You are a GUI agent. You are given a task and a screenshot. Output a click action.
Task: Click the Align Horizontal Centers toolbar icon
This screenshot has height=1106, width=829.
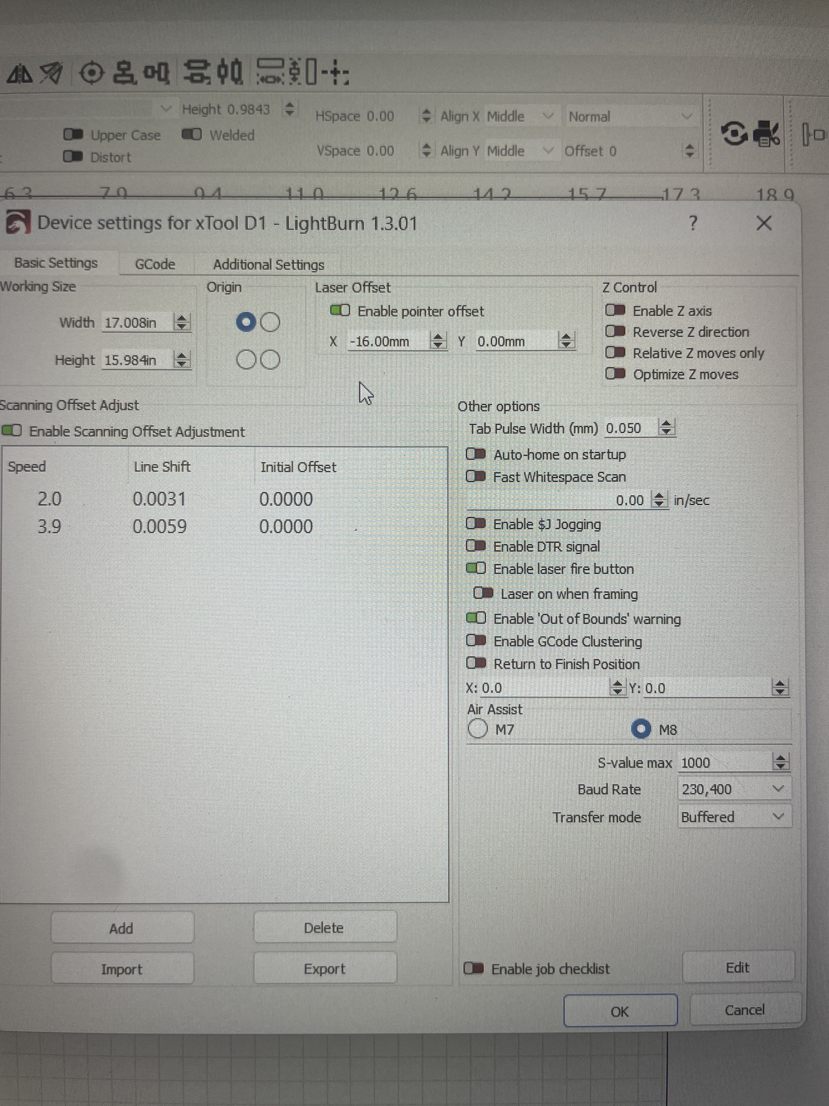click(156, 72)
